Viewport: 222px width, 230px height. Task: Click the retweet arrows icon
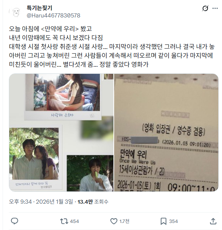pyautogui.click(x=64, y=221)
